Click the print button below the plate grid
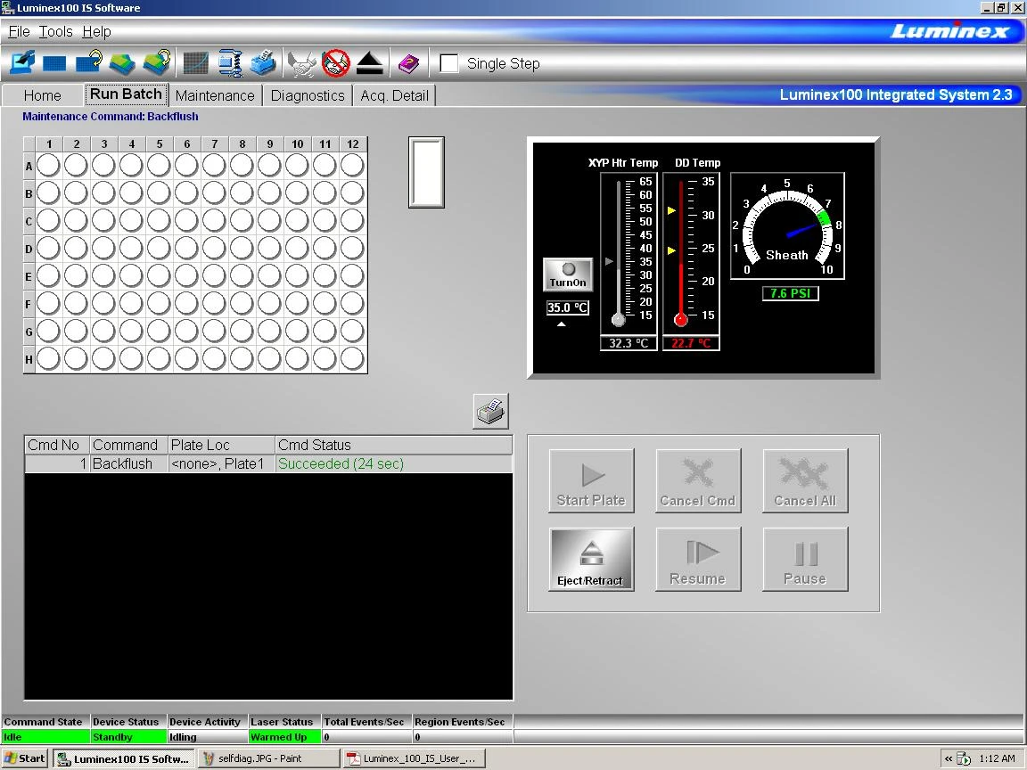Image resolution: width=1027 pixels, height=770 pixels. tap(490, 412)
